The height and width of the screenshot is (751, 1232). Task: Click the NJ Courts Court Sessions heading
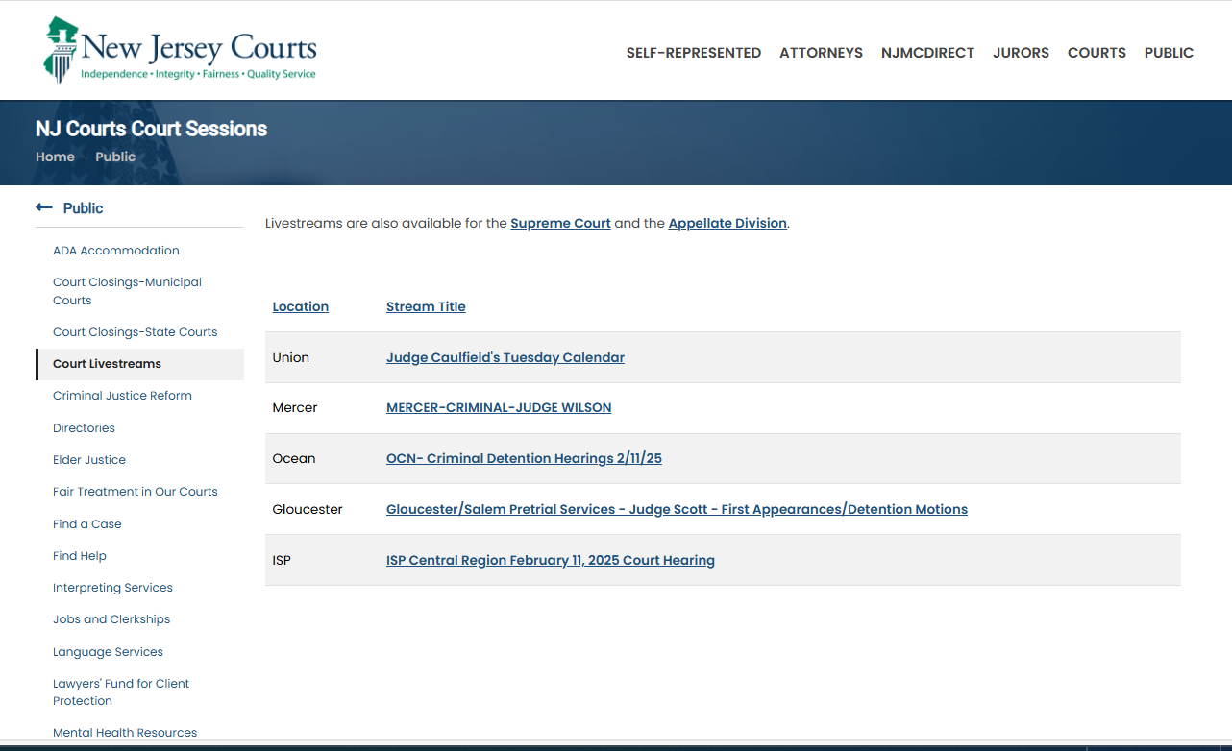tap(151, 129)
